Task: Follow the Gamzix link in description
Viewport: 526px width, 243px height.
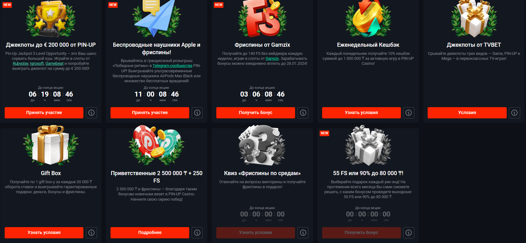Action: [x=272, y=59]
